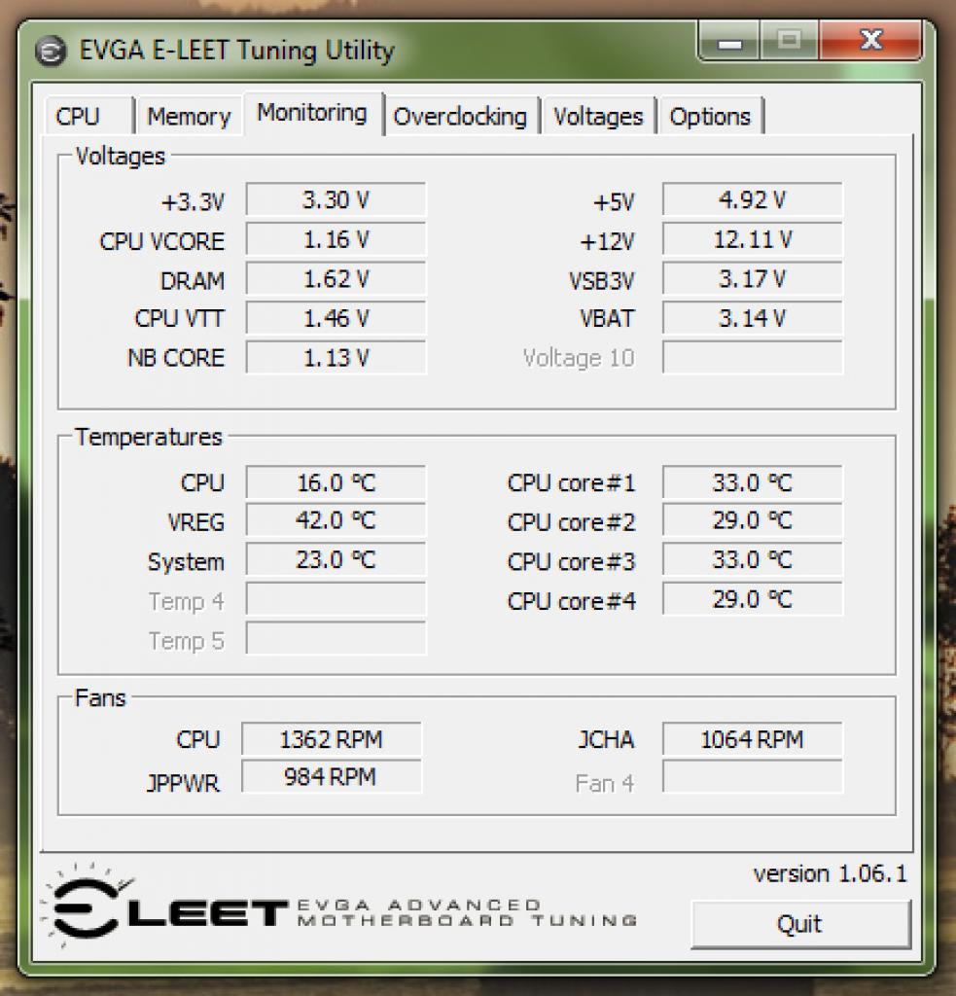Image resolution: width=956 pixels, height=996 pixels.
Task: Click the VBAT field showing 3.14 V
Action: [753, 318]
